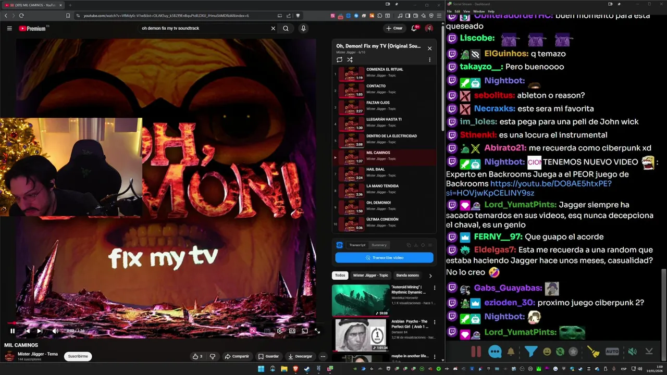
Task: Pause the YouTube video playback
Action: (x=13, y=331)
